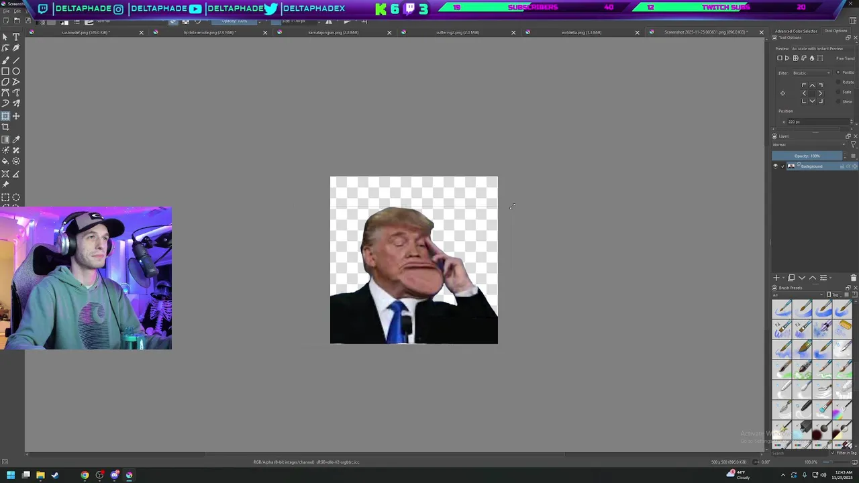Open layer blending mode Normal dropdown

(809, 145)
